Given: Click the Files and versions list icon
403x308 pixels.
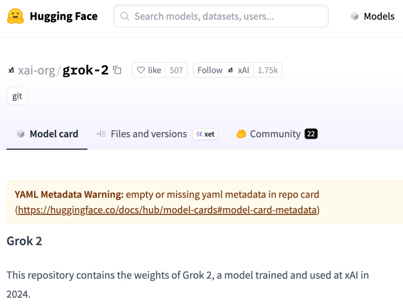Looking at the screenshot, I should point(102,134).
